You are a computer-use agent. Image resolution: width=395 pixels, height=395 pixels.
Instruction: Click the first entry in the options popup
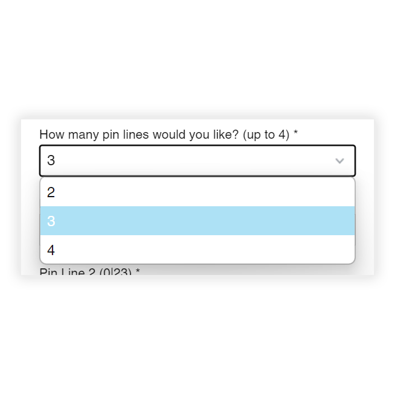coord(197,192)
